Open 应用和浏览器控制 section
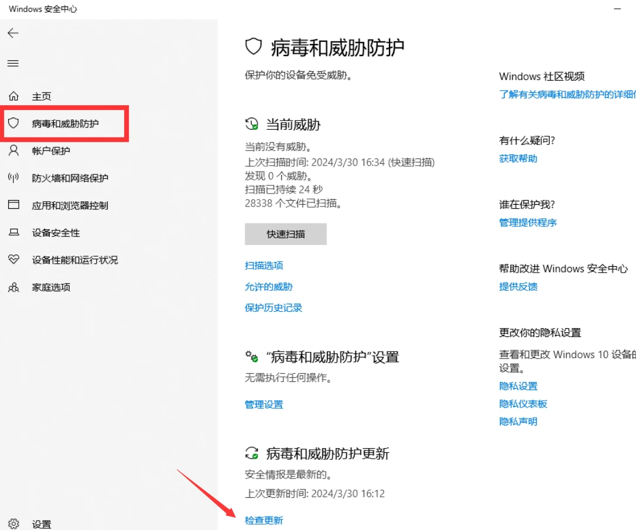636x530 pixels. pyautogui.click(x=70, y=205)
